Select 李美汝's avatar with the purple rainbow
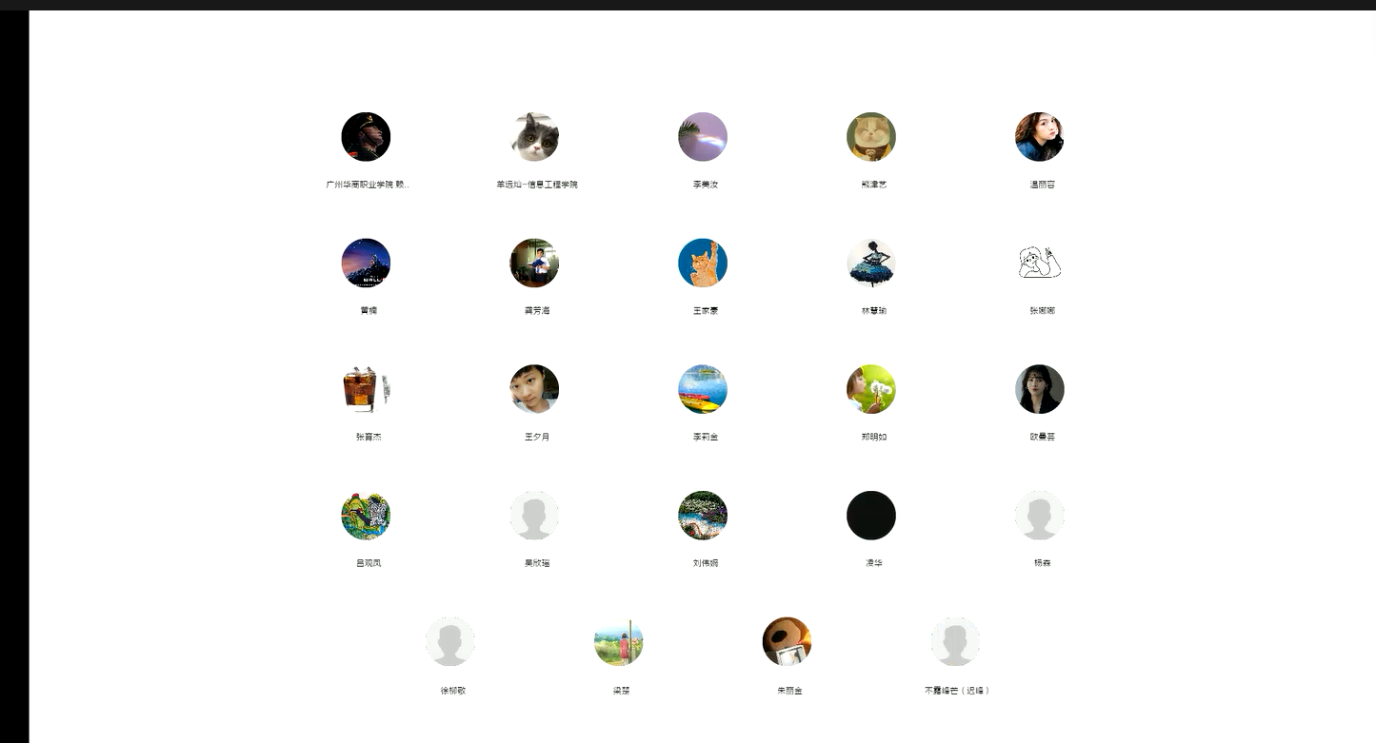Viewport: 1376px width, 743px height. click(703, 137)
